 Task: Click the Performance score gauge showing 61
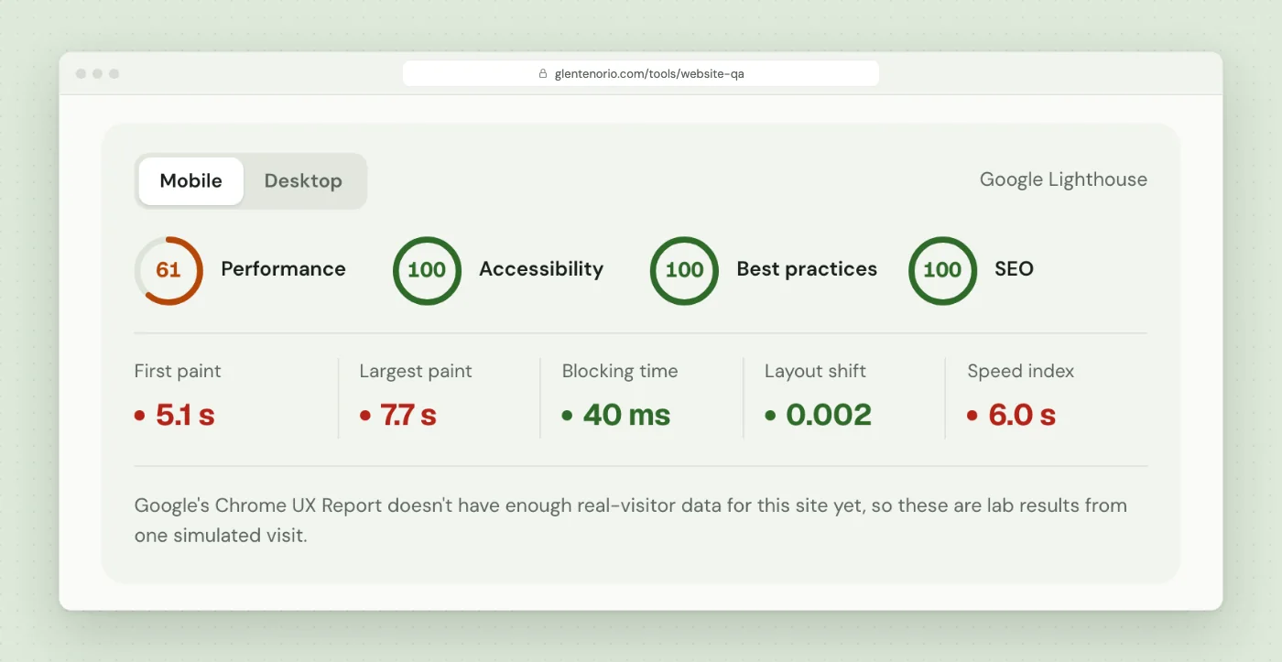(168, 270)
